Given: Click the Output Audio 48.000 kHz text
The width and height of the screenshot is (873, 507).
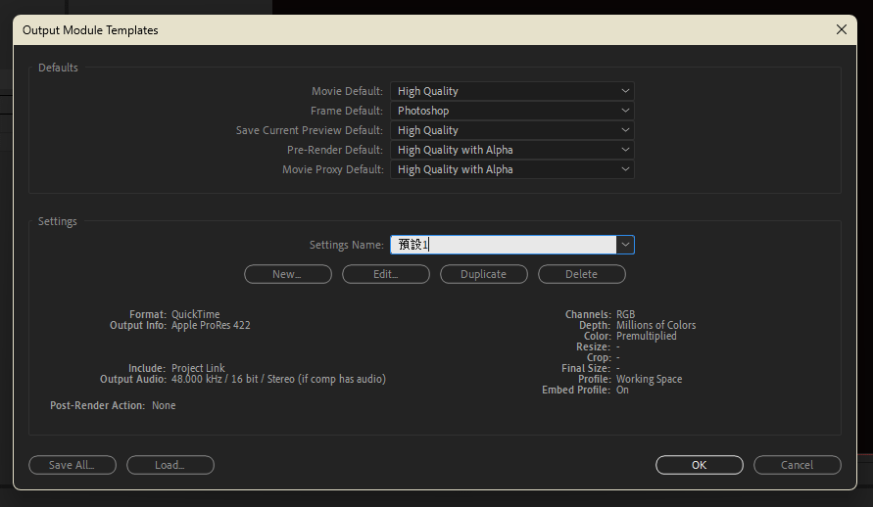Looking at the screenshot, I should (278, 379).
